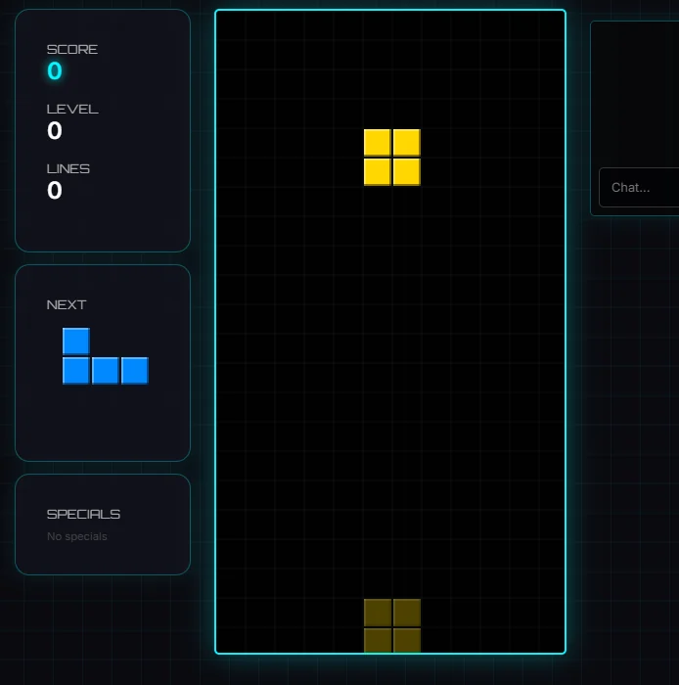Click the LEVEL label

click(72, 110)
